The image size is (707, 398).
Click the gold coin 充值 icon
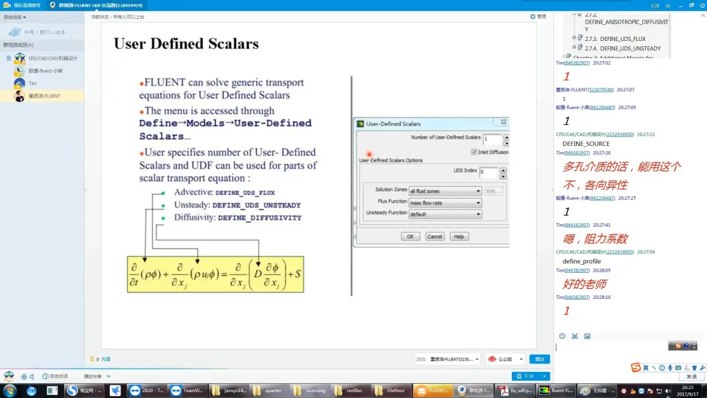[93, 359]
